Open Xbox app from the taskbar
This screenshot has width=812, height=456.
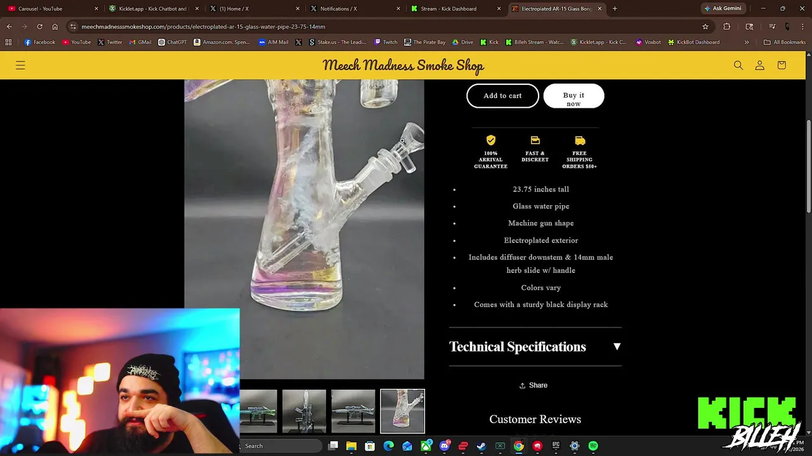pos(426,446)
